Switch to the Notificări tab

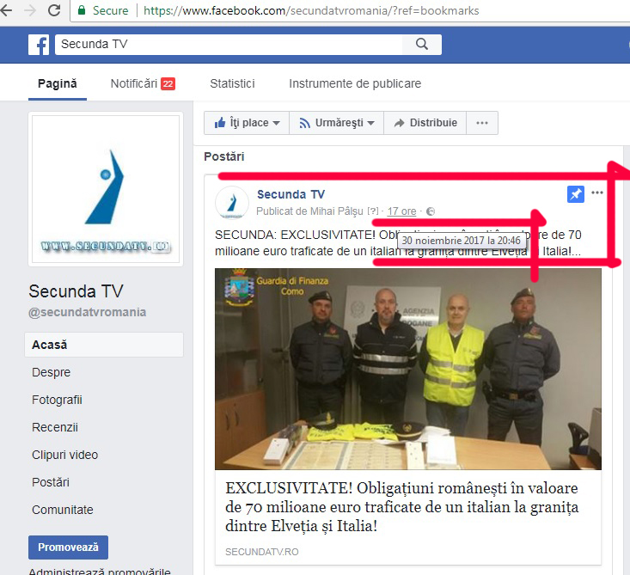pyautogui.click(x=142, y=83)
